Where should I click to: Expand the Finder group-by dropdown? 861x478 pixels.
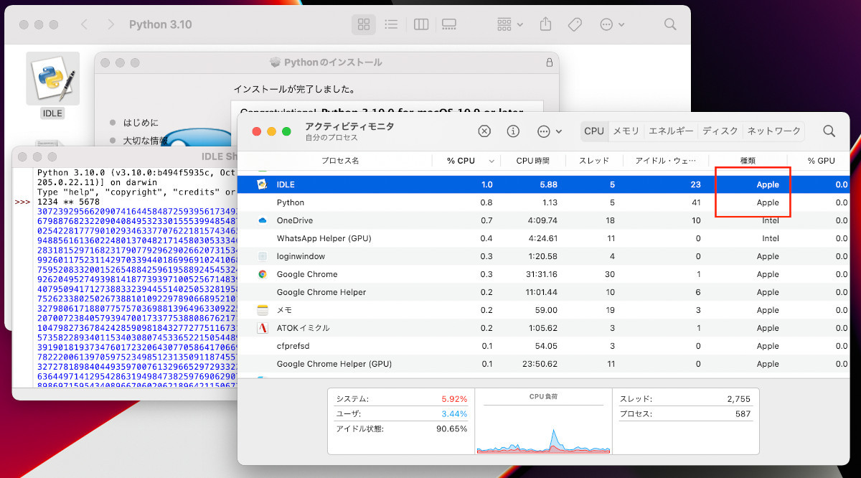(510, 24)
